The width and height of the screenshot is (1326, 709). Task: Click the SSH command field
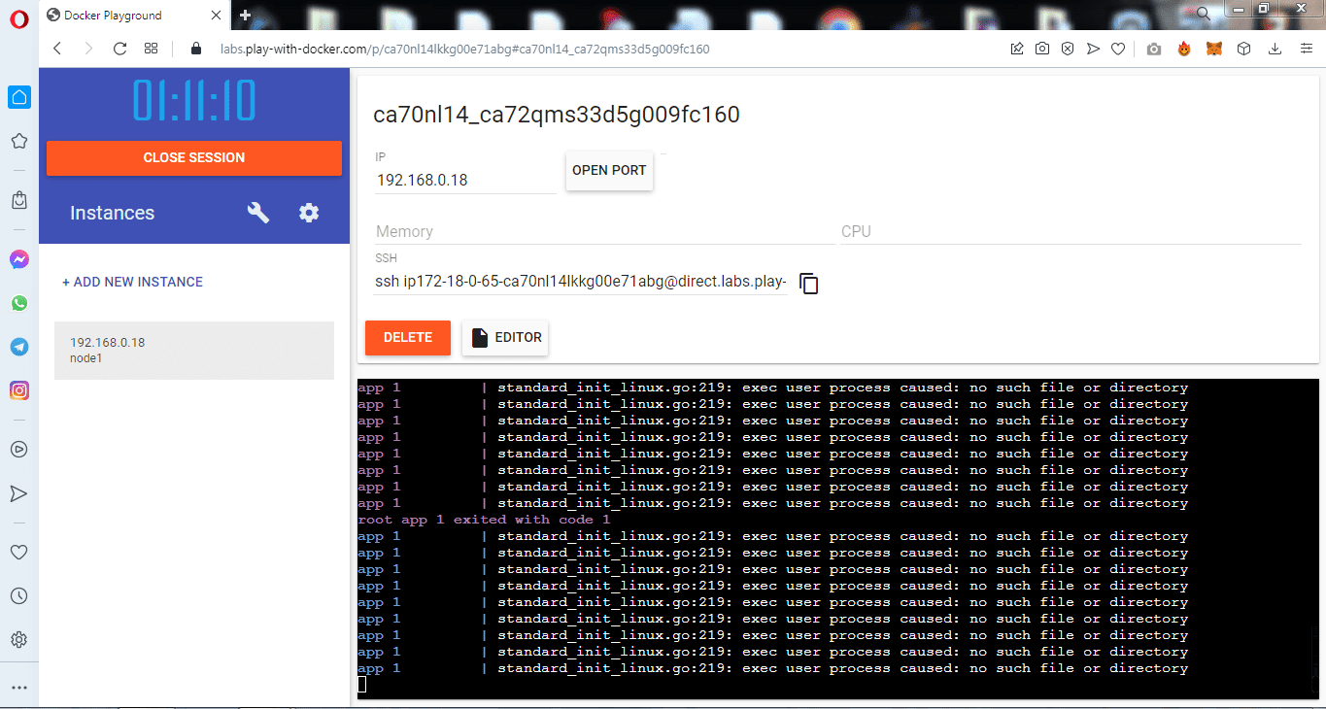point(581,282)
